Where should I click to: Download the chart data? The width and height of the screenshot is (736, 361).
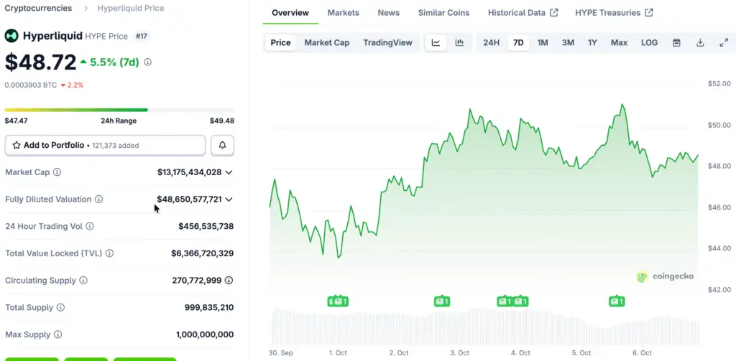pyautogui.click(x=700, y=43)
